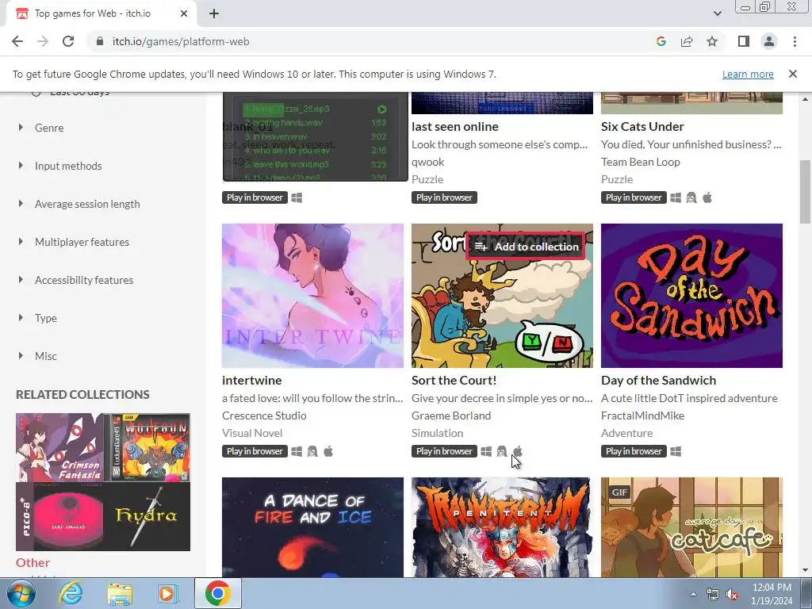Bookmark this page with the star icon
The image size is (812, 609).
click(x=712, y=41)
